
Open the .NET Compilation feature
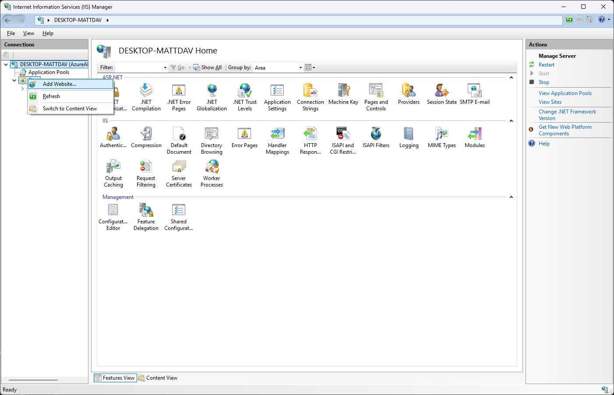tap(146, 97)
